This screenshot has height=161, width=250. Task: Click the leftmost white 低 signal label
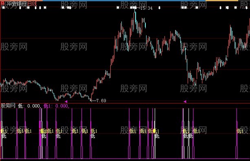[x=4, y=136]
